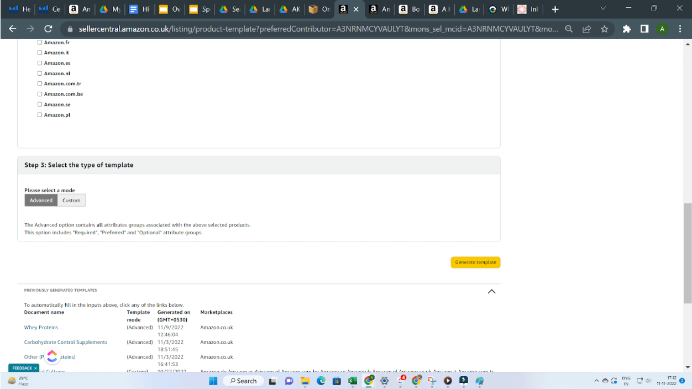692x389 pixels.
Task: Click the '11/9/2022 12:46:04' generated date
Action: tap(170, 331)
